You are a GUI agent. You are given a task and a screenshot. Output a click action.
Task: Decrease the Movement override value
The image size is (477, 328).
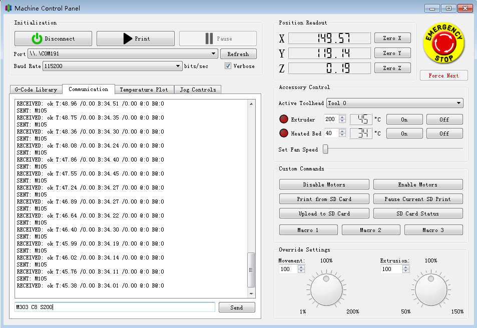(x=301, y=271)
